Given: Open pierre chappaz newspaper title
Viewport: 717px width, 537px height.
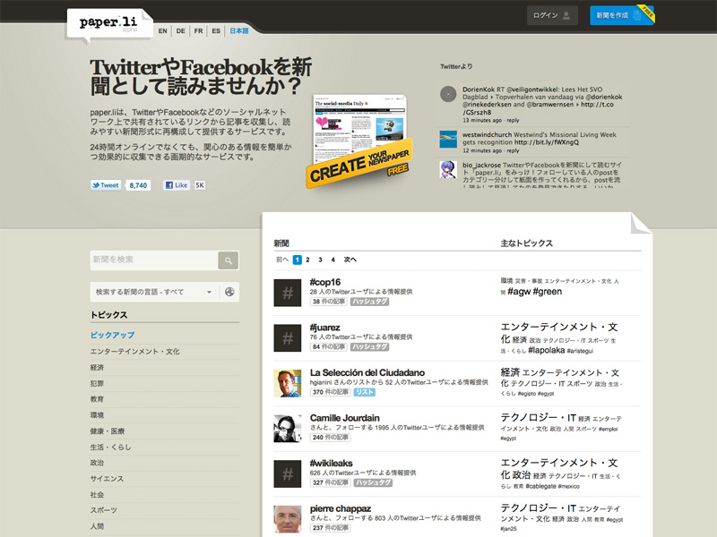Looking at the screenshot, I should [341, 508].
